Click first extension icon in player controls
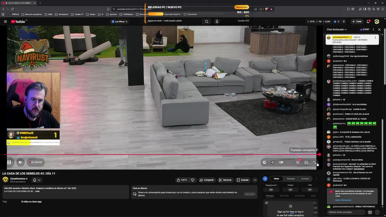 pyautogui.click(x=264, y=162)
